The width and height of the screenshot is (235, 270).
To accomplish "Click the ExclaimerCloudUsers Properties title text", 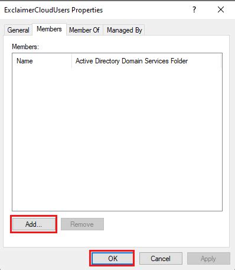I will coord(54,10).
